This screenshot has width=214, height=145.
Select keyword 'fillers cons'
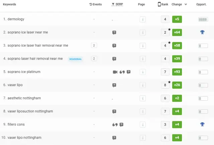tap(16, 124)
